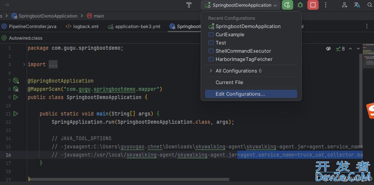Click the package declaration on line 1

pyautogui.click(x=75, y=48)
